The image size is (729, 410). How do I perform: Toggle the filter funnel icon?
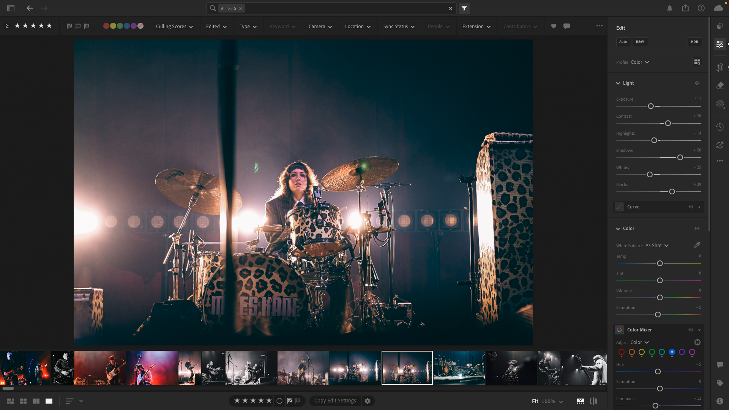pos(464,8)
